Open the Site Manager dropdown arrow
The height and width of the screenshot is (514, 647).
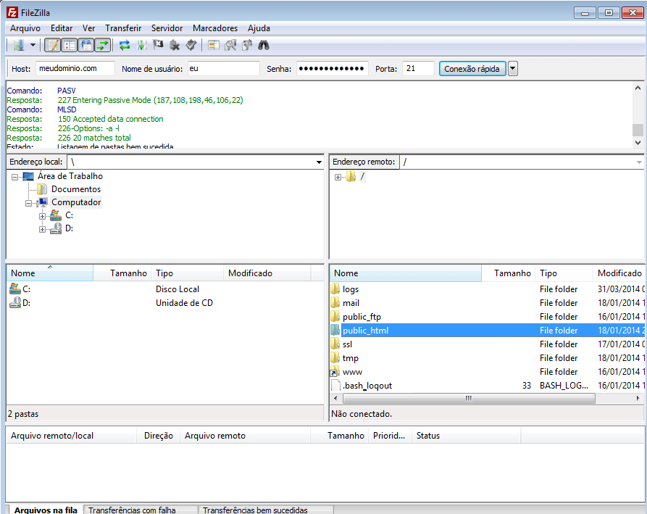(x=33, y=45)
